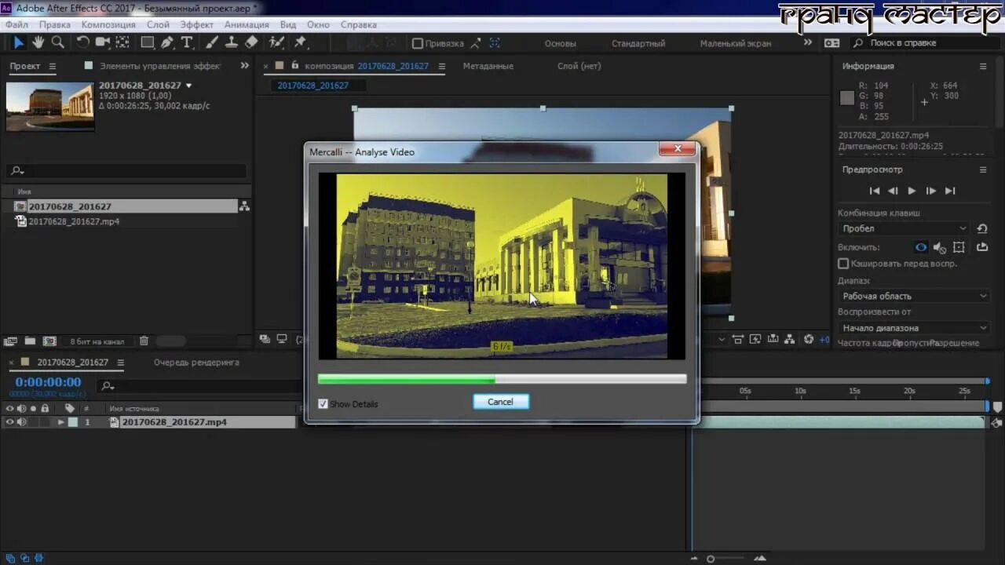Select the Horizontal Type tool
Image resolution: width=1005 pixels, height=565 pixels.
[x=187, y=42]
